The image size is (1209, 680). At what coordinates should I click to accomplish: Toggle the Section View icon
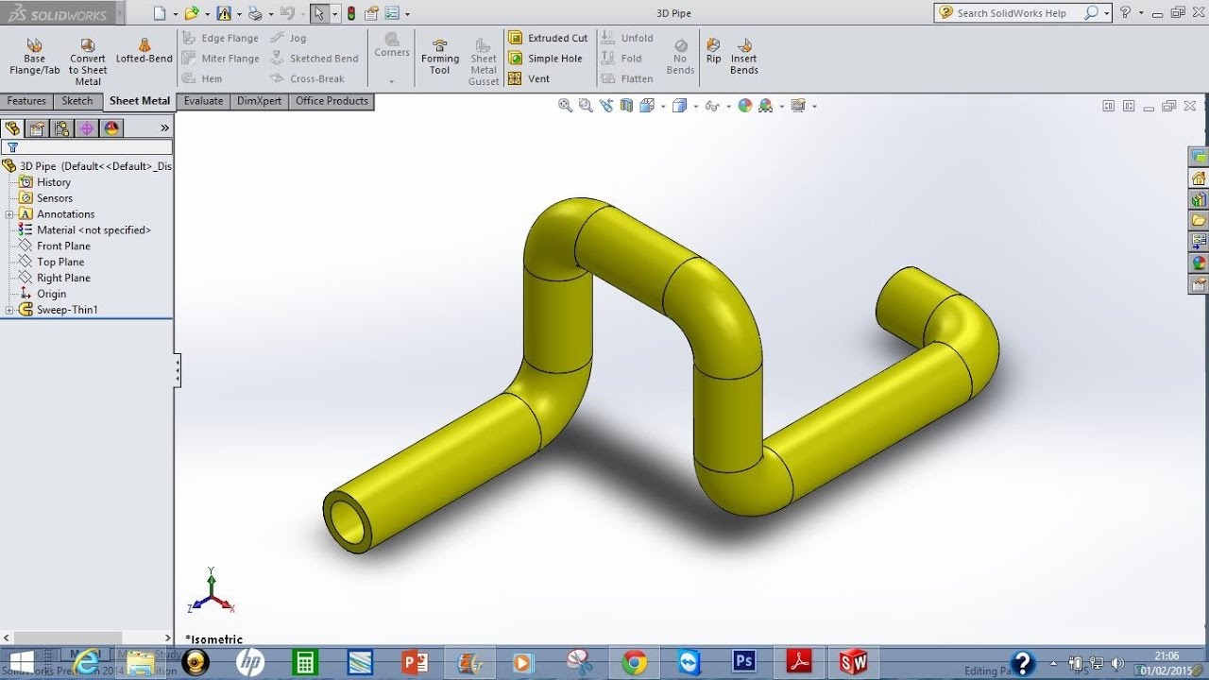[x=626, y=106]
